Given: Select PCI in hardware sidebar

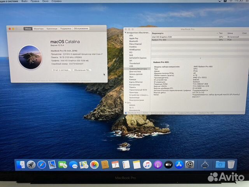Looking at the screenshot, I should tap(131, 52).
